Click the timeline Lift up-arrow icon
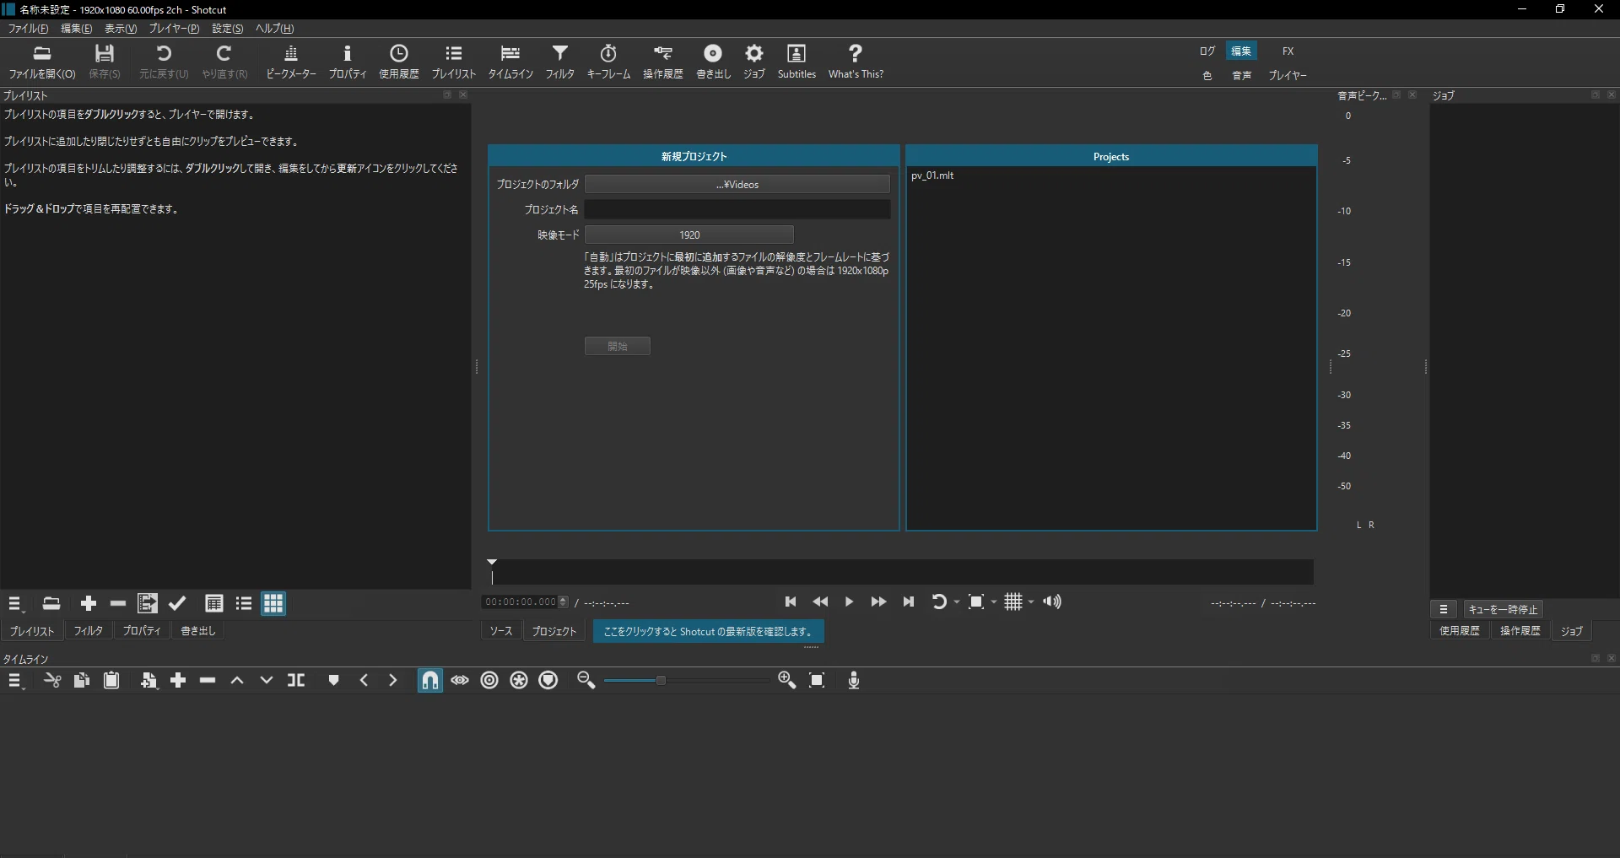Viewport: 1620px width, 858px height. pos(237,680)
